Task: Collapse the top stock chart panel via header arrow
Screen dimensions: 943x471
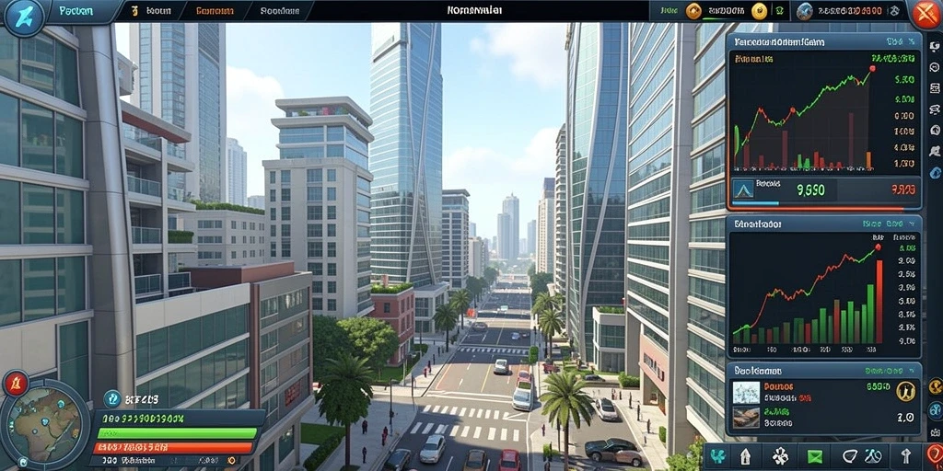Action: tap(913, 41)
